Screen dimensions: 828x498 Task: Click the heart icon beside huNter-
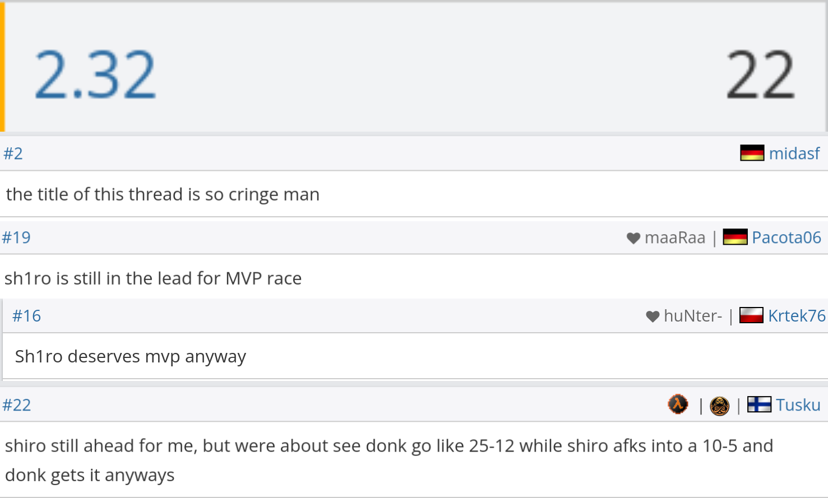(x=653, y=317)
